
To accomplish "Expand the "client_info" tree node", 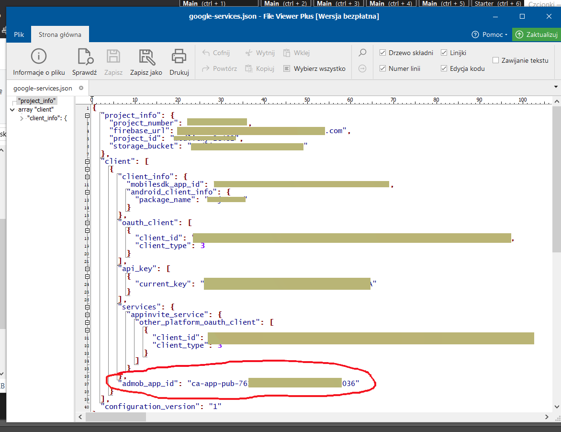I will point(22,118).
